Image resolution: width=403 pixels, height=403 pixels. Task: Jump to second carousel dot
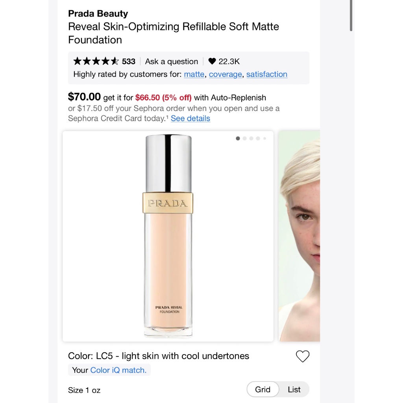244,139
